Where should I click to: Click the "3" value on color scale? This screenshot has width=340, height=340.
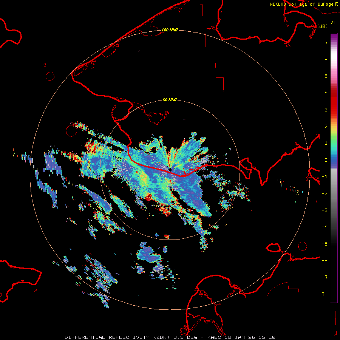coord(326,110)
